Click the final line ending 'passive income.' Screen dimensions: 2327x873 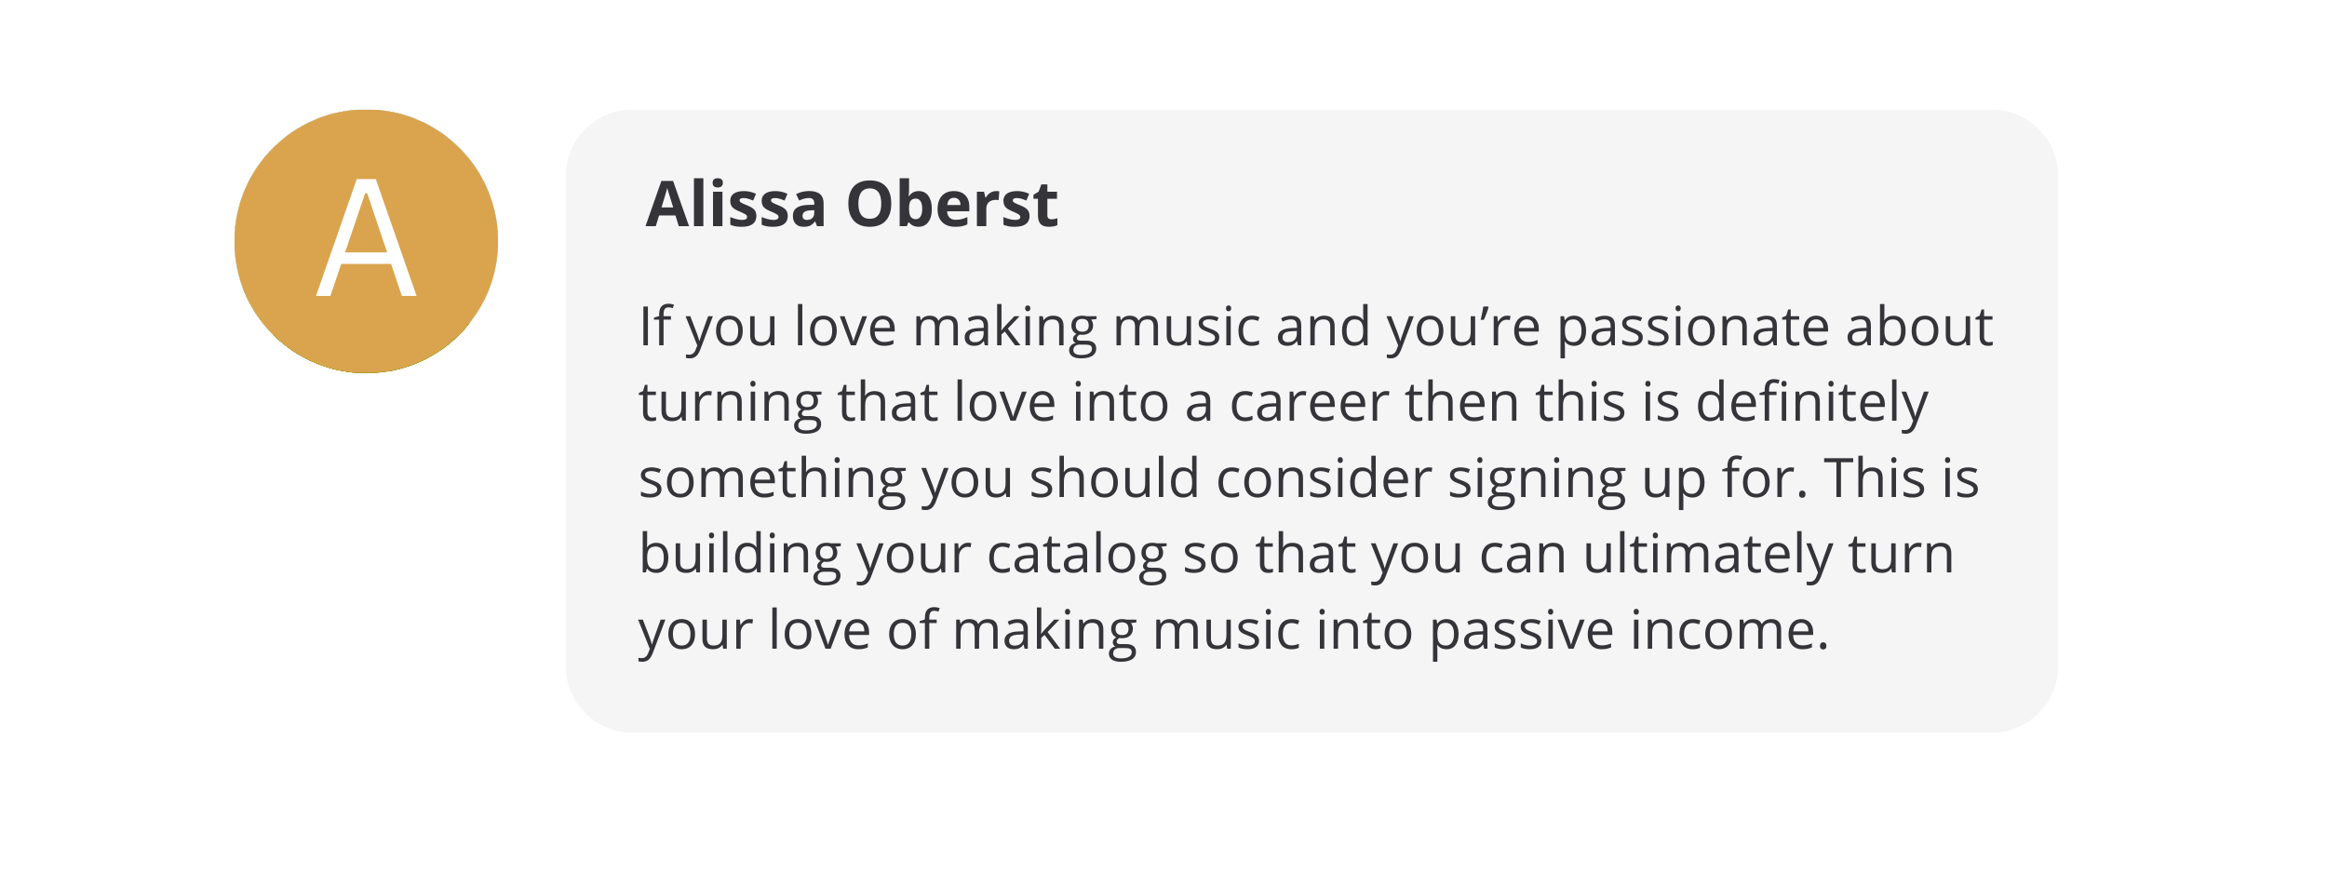[1233, 631]
